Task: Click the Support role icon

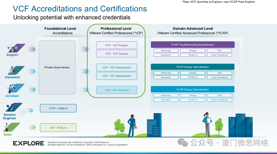Action: pos(16,48)
